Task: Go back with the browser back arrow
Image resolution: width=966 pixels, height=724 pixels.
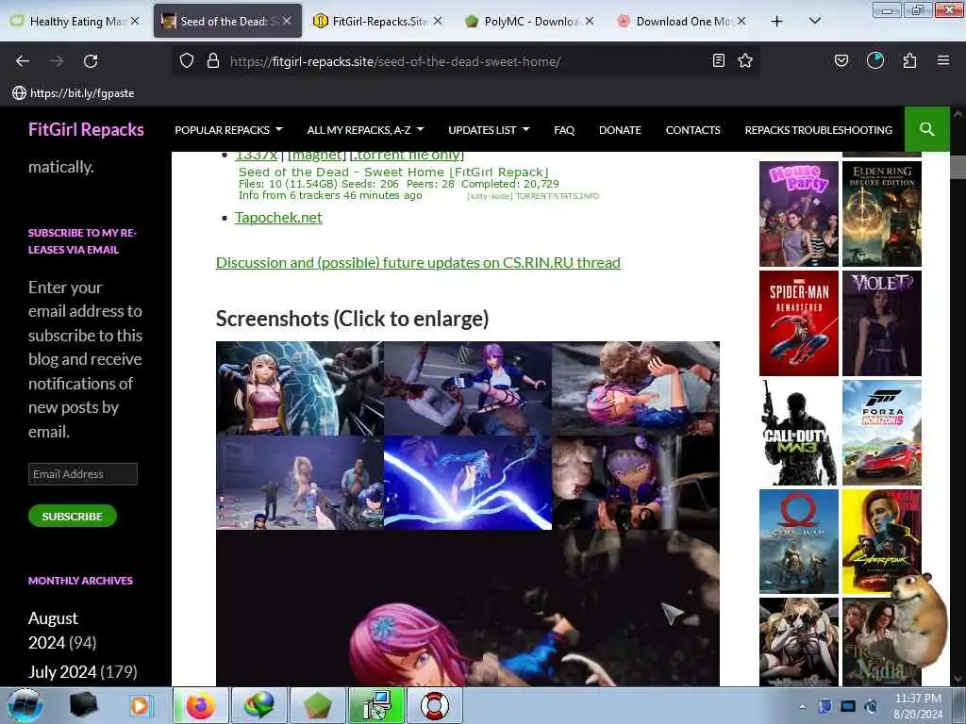Action: point(23,61)
